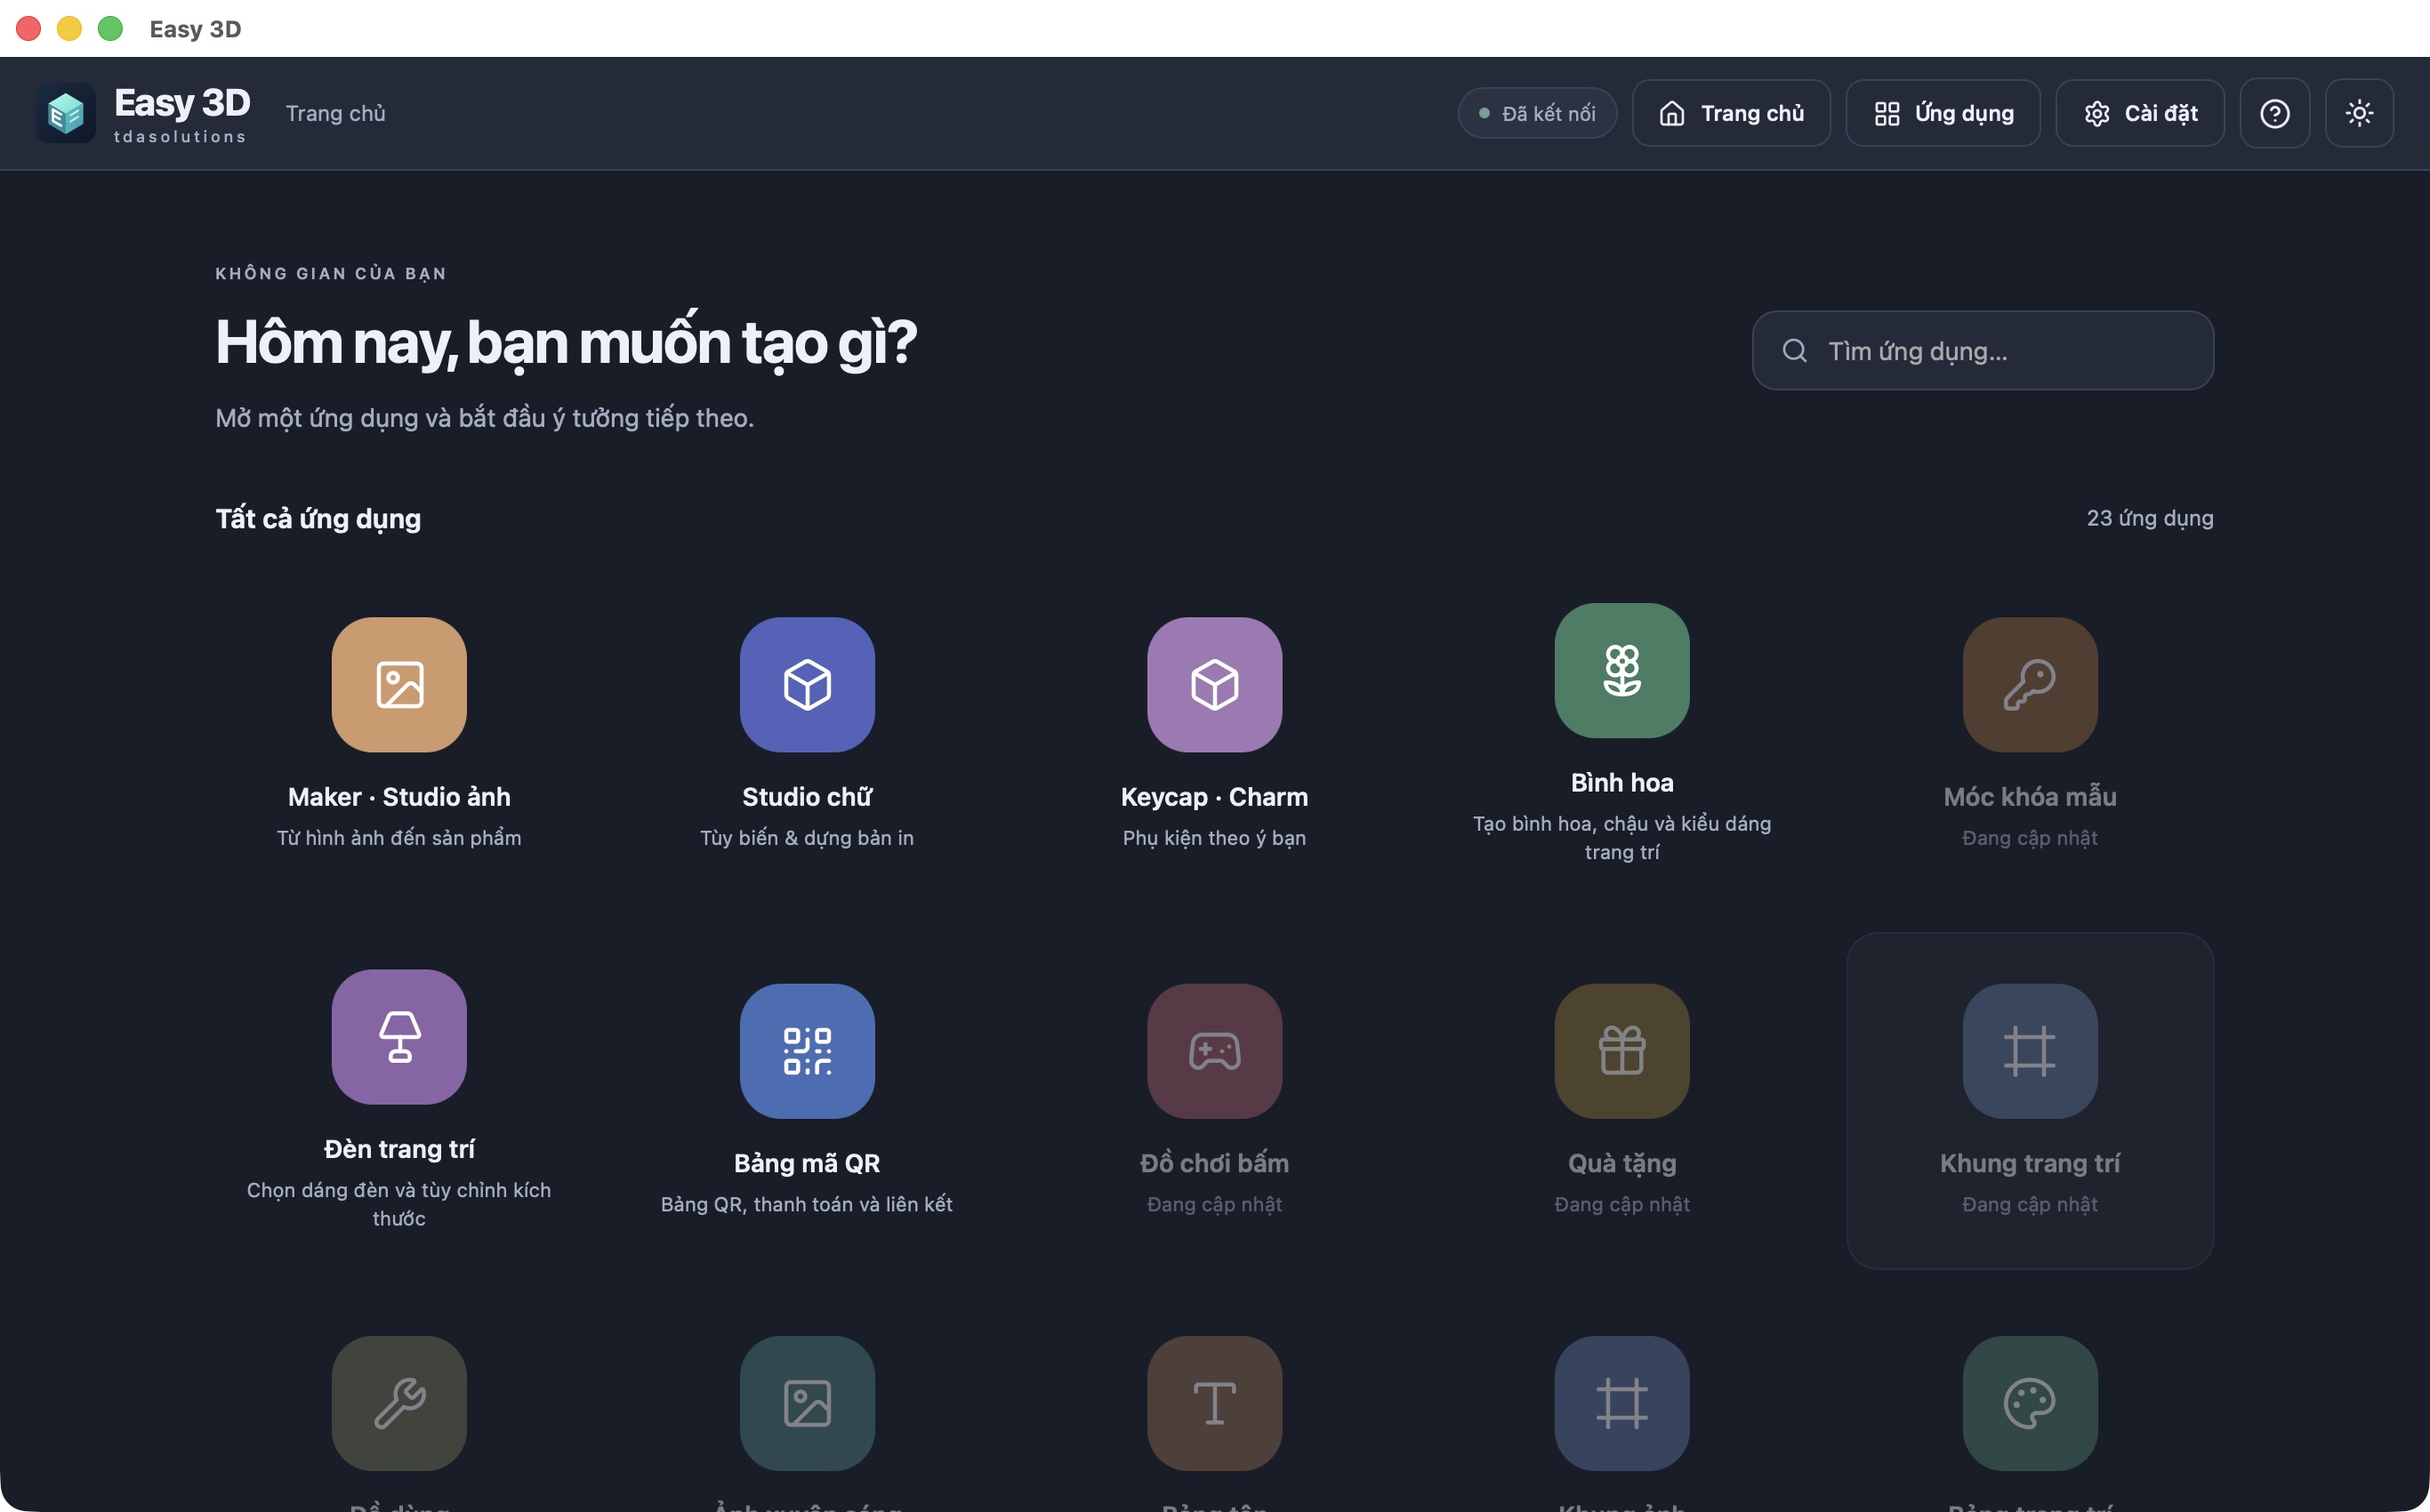Screen dimensions: 2430x1512
Task: Click the '23 ứng dụng' count text
Action: [2149, 518]
